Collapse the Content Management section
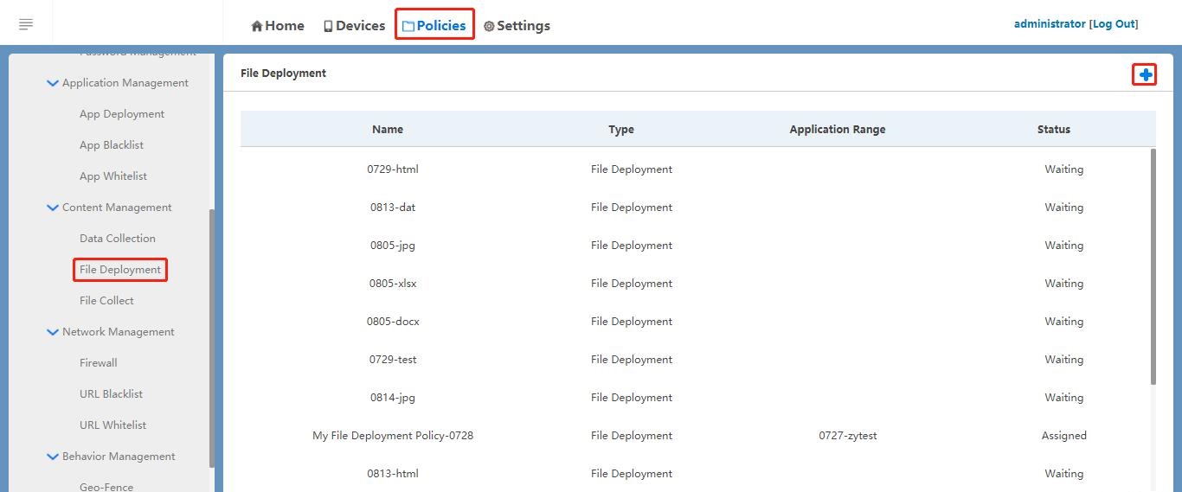Viewport: 1182px width, 492px height. click(53, 208)
